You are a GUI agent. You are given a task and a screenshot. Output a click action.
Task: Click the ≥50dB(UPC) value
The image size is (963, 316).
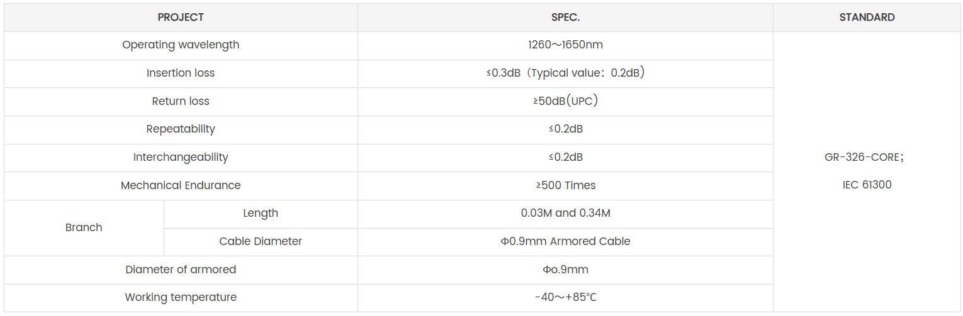coord(565,101)
